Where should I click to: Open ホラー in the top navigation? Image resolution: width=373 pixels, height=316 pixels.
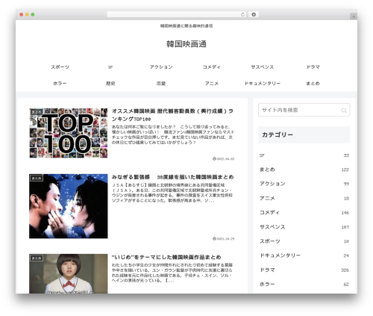60,84
